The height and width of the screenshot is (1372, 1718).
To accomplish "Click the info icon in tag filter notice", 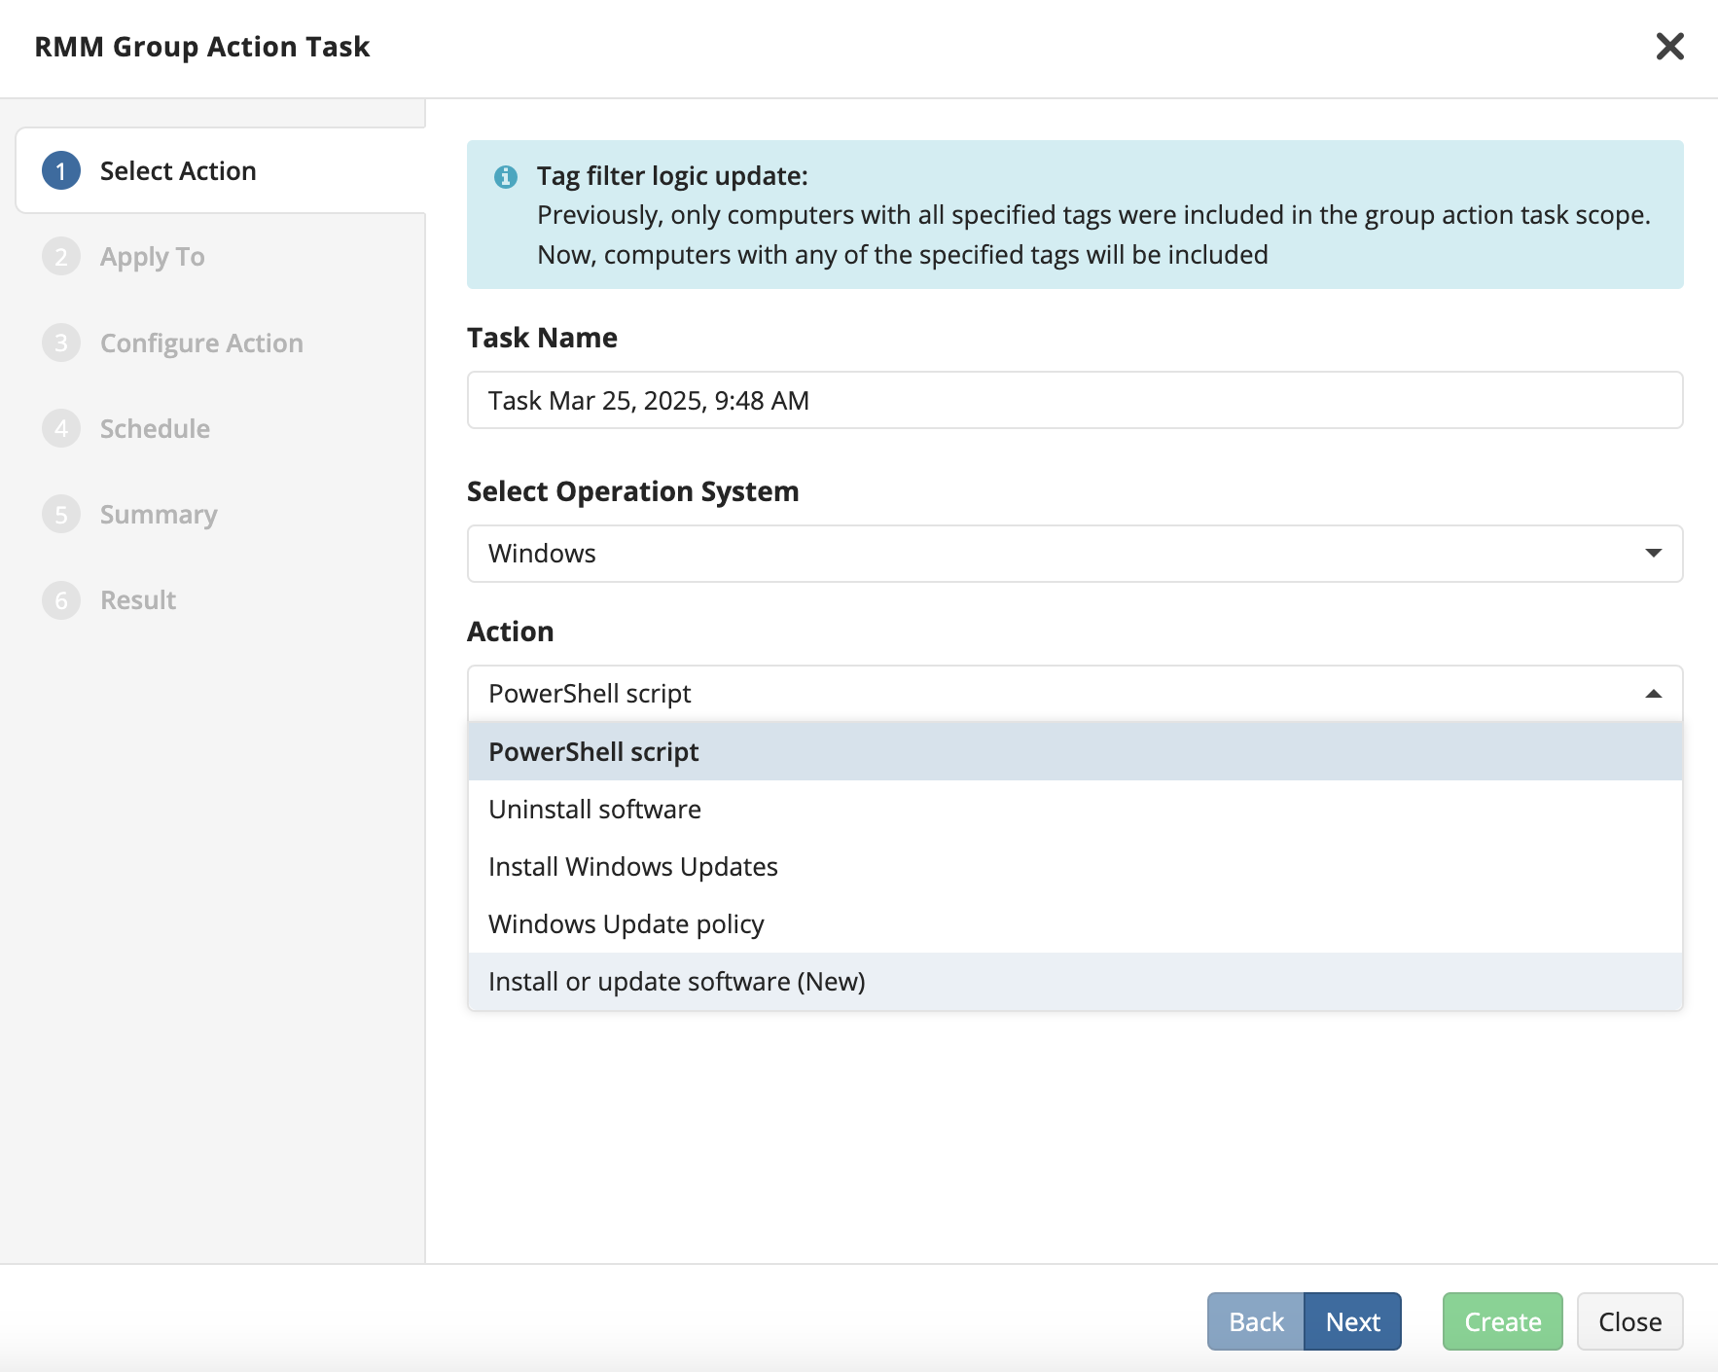I will pos(506,177).
